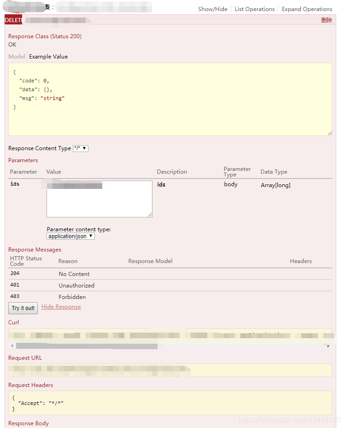Click the red DELETE method badge
The height and width of the screenshot is (428, 345).
pos(13,20)
